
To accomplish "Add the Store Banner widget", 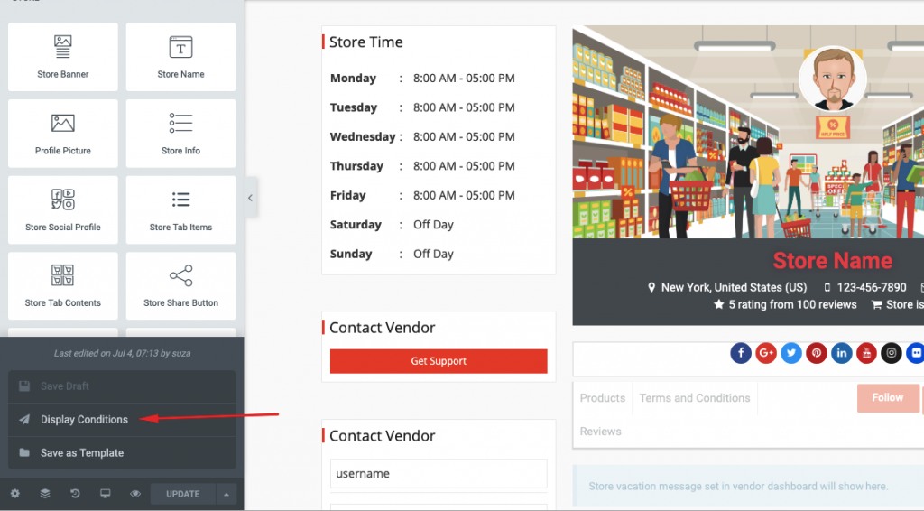I will pyautogui.click(x=62, y=57).
